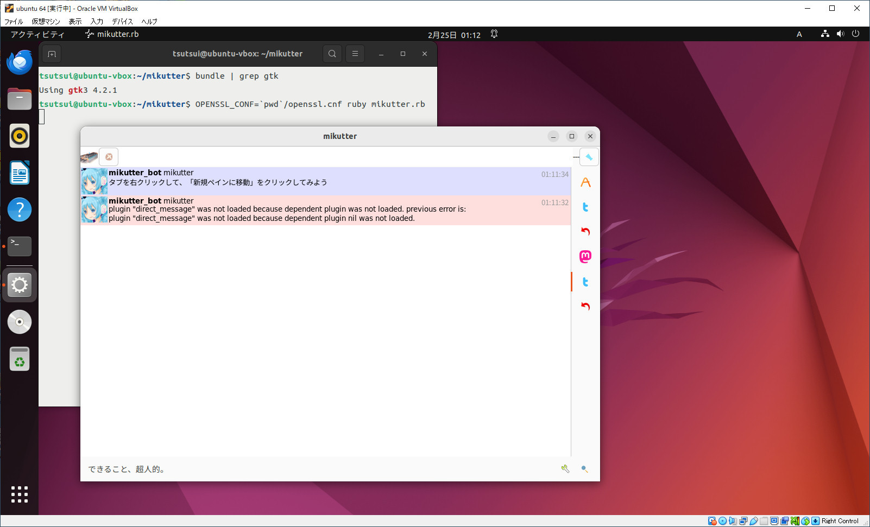Select red reply arrow tab above Mastodon icon
Image resolution: width=870 pixels, height=527 pixels.
coord(585,231)
